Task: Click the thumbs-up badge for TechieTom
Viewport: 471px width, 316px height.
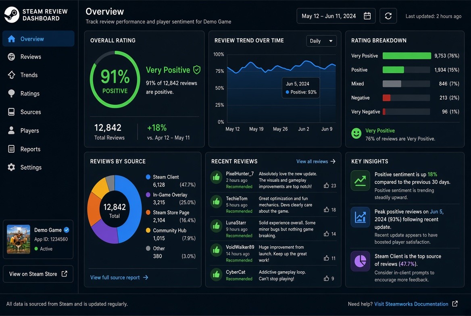Action: pos(216,202)
